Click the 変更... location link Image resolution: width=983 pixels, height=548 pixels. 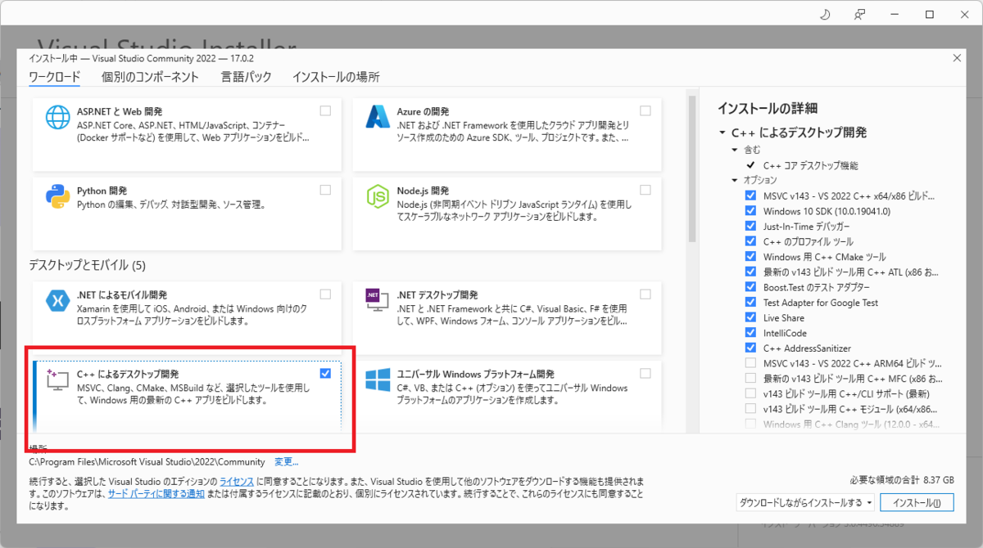[287, 462]
